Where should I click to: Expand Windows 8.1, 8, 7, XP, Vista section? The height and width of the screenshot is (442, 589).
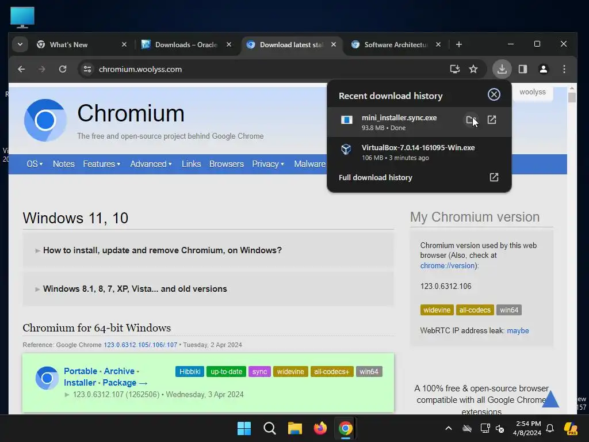(x=208, y=289)
